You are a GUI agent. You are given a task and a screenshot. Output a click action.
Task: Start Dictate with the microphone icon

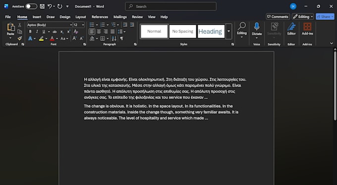coord(257,27)
